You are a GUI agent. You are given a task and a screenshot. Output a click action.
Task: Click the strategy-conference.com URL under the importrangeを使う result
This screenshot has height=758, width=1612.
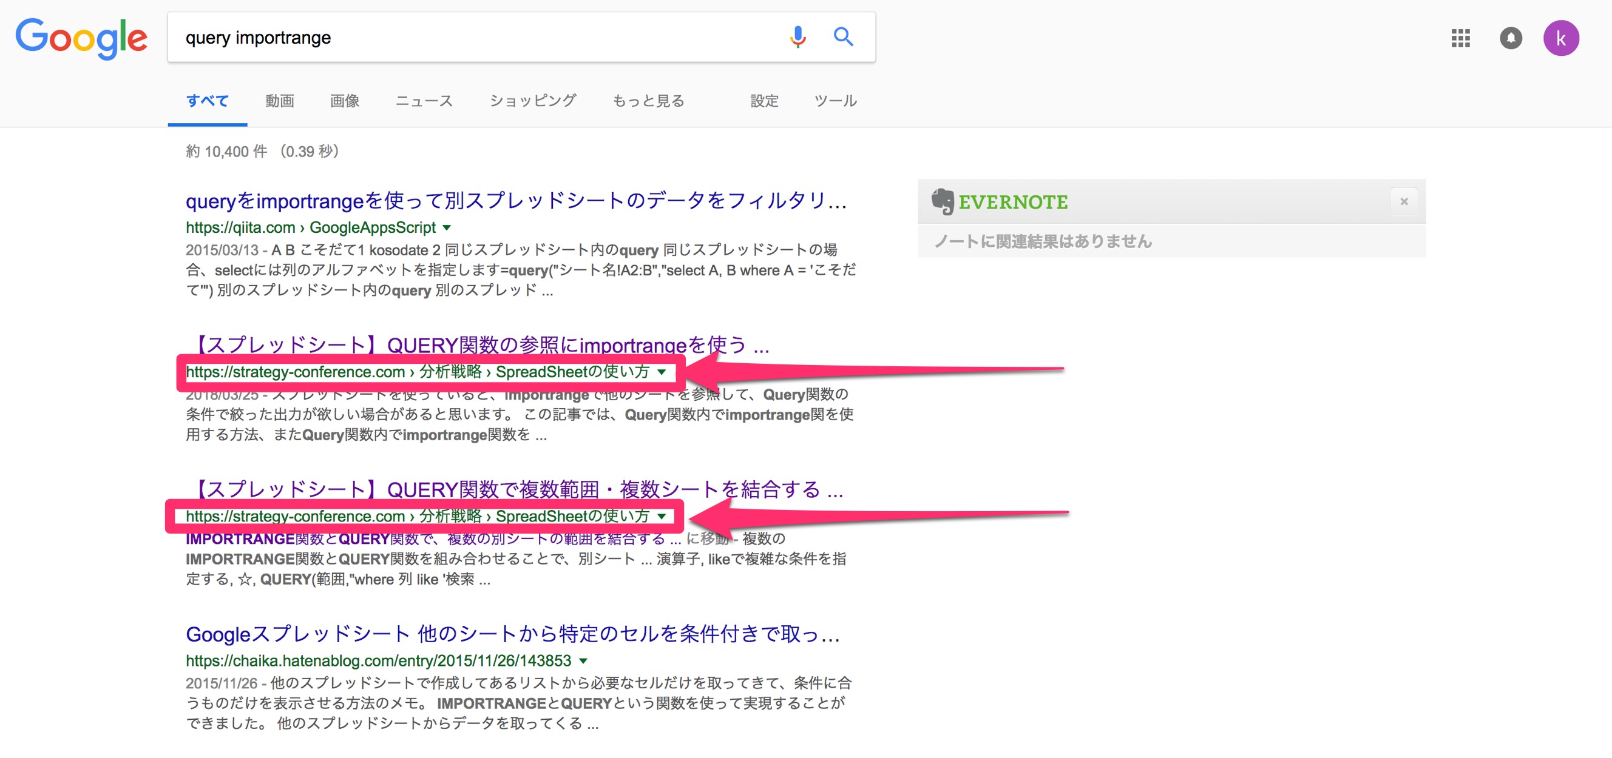(418, 372)
